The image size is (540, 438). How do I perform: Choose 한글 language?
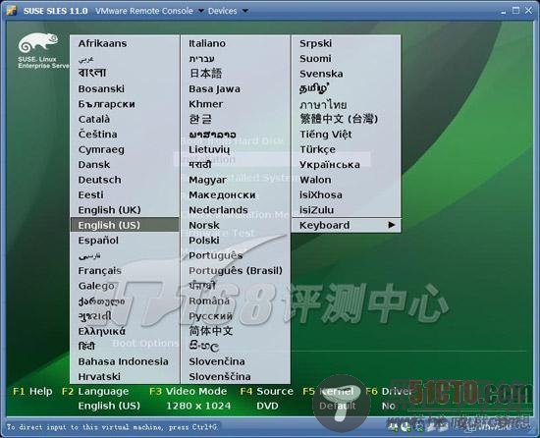tap(200, 119)
